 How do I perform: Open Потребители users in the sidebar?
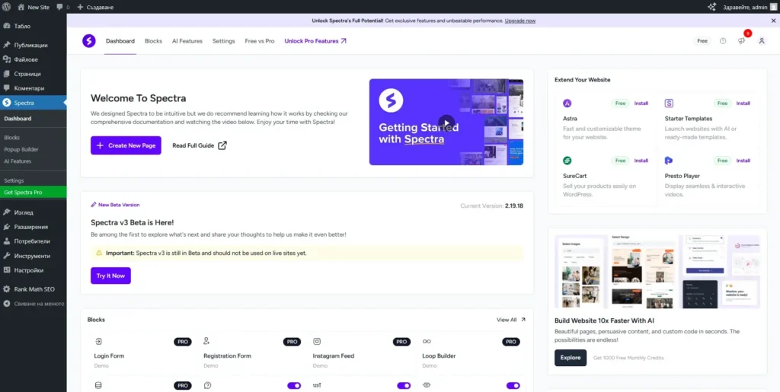click(x=34, y=241)
